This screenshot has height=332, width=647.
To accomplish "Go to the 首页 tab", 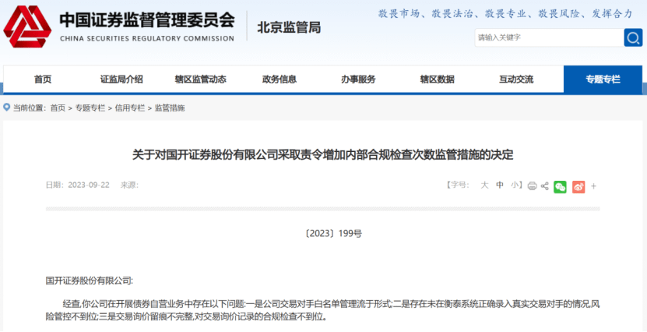I will click(x=43, y=79).
